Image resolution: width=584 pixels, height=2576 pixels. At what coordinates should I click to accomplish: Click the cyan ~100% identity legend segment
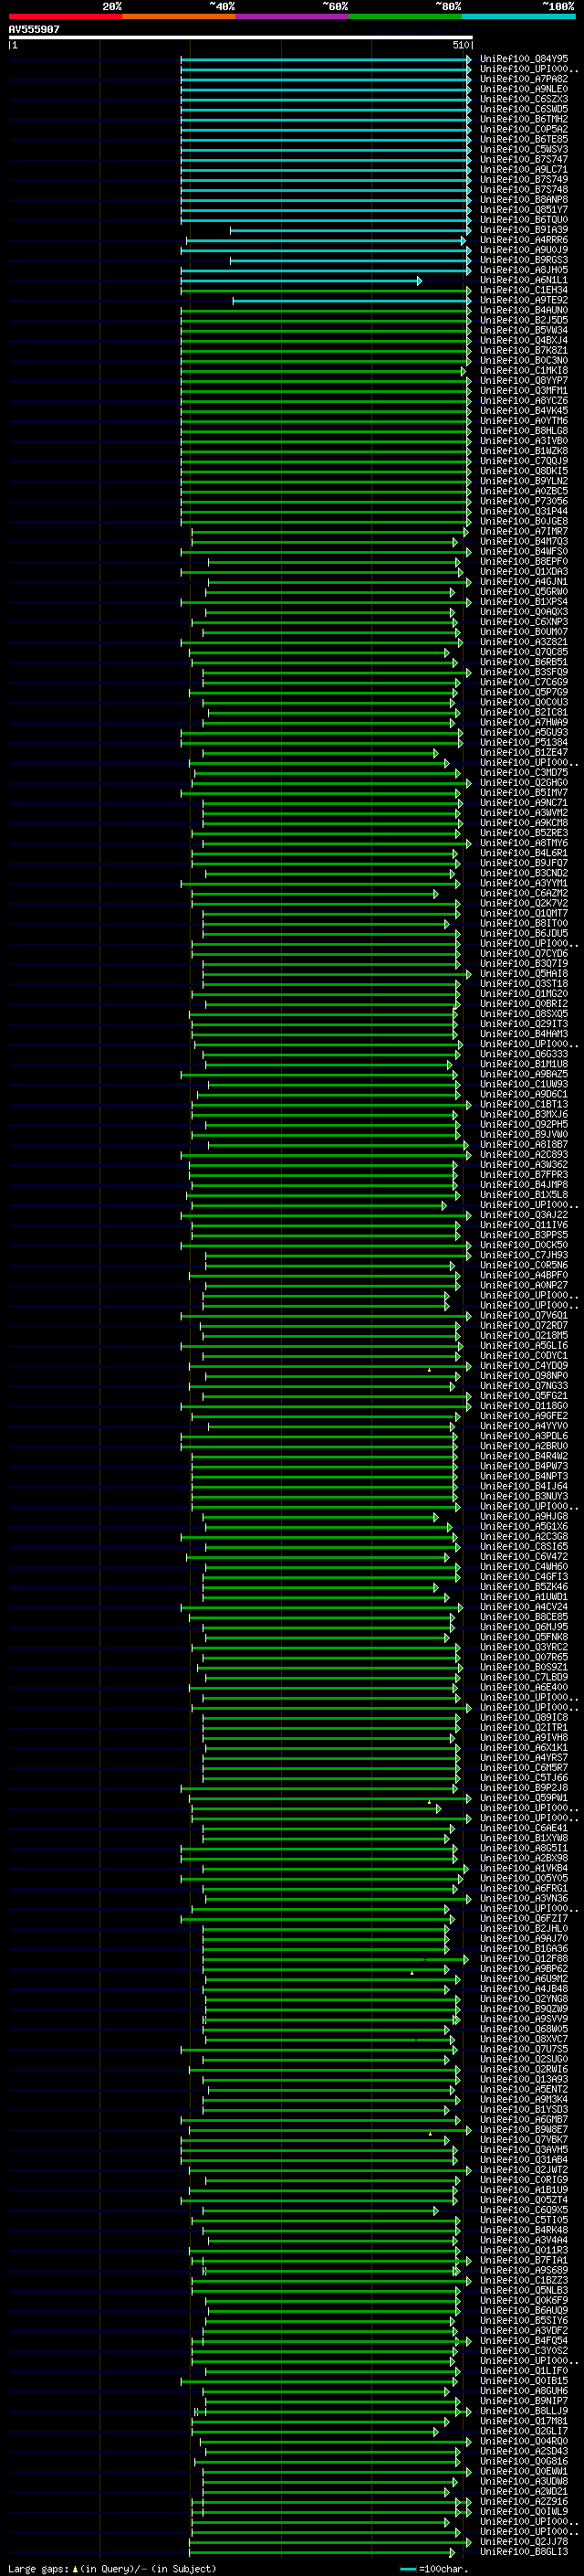[x=518, y=17]
